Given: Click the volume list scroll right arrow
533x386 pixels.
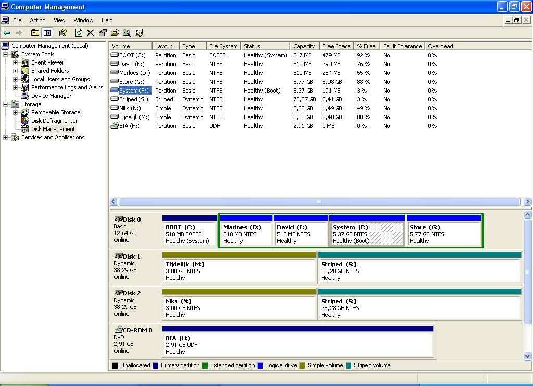Looking at the screenshot, I should tap(527, 201).
